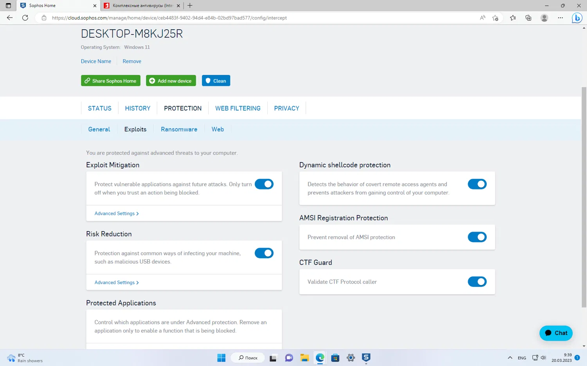Toggle Risk Reduction protection switch
This screenshot has height=366, width=587.
[x=264, y=253]
